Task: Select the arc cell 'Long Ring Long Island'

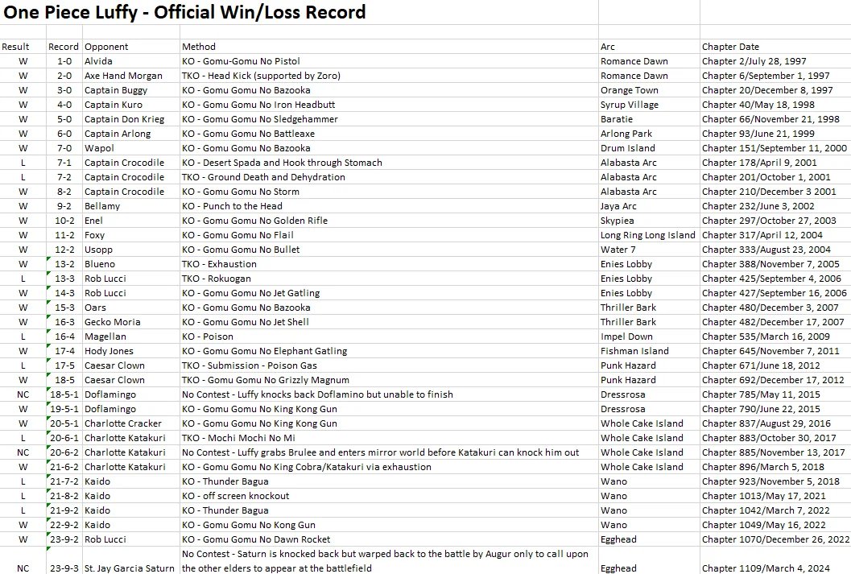Action: point(649,235)
